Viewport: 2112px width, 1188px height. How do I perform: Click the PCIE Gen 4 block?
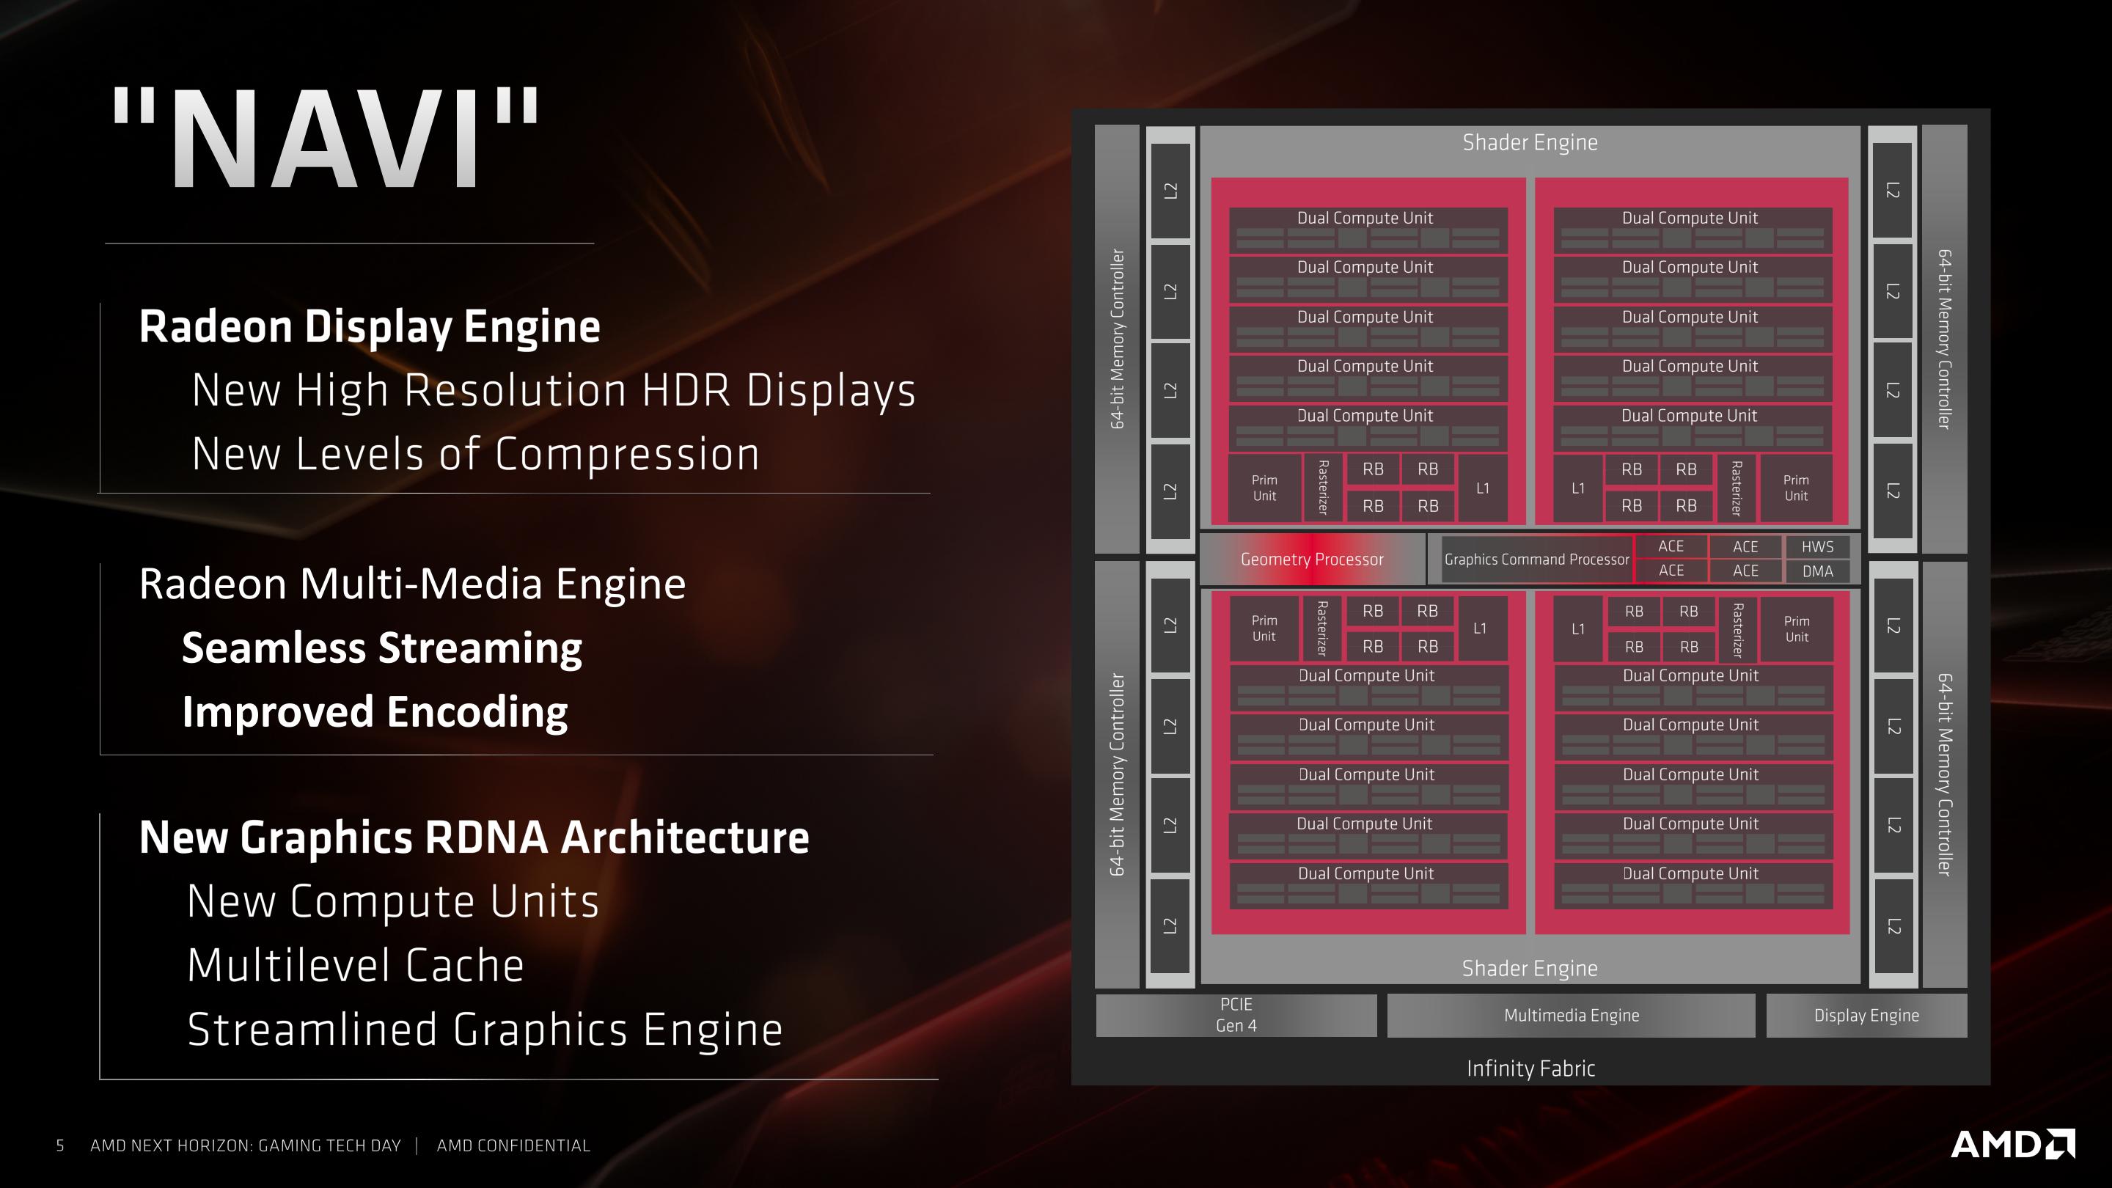(1236, 1015)
